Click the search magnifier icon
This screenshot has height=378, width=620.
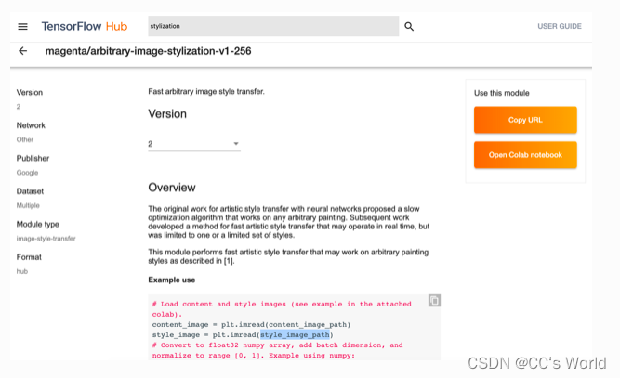(x=409, y=26)
